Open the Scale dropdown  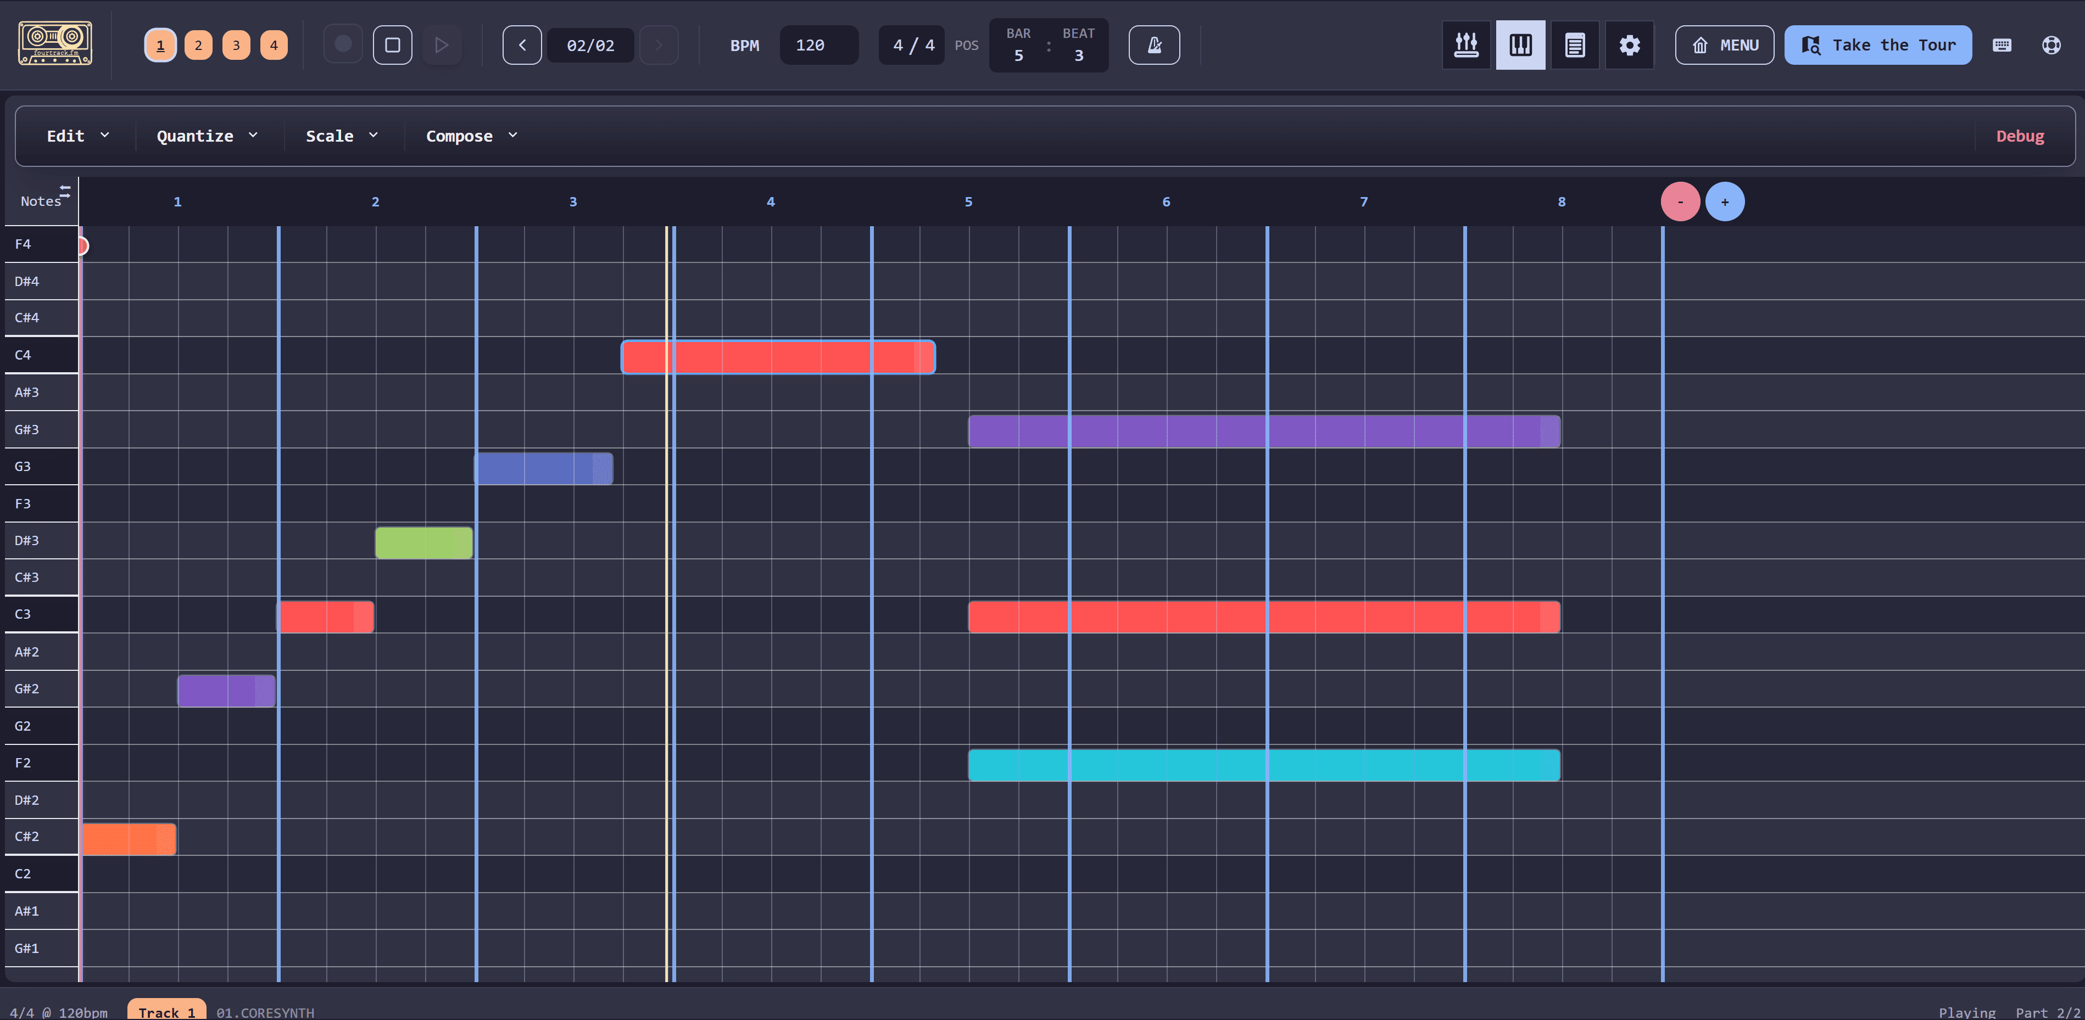(x=340, y=136)
